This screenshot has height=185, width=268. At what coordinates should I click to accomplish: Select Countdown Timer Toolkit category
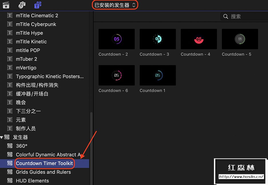click(44, 164)
